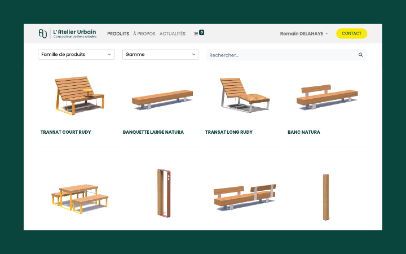This screenshot has width=406, height=254.
Task: Click the cart item count badge
Action: 201,32
